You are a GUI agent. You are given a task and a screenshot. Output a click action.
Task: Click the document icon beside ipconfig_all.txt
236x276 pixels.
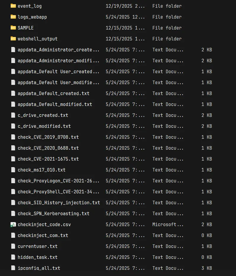tap(13, 268)
